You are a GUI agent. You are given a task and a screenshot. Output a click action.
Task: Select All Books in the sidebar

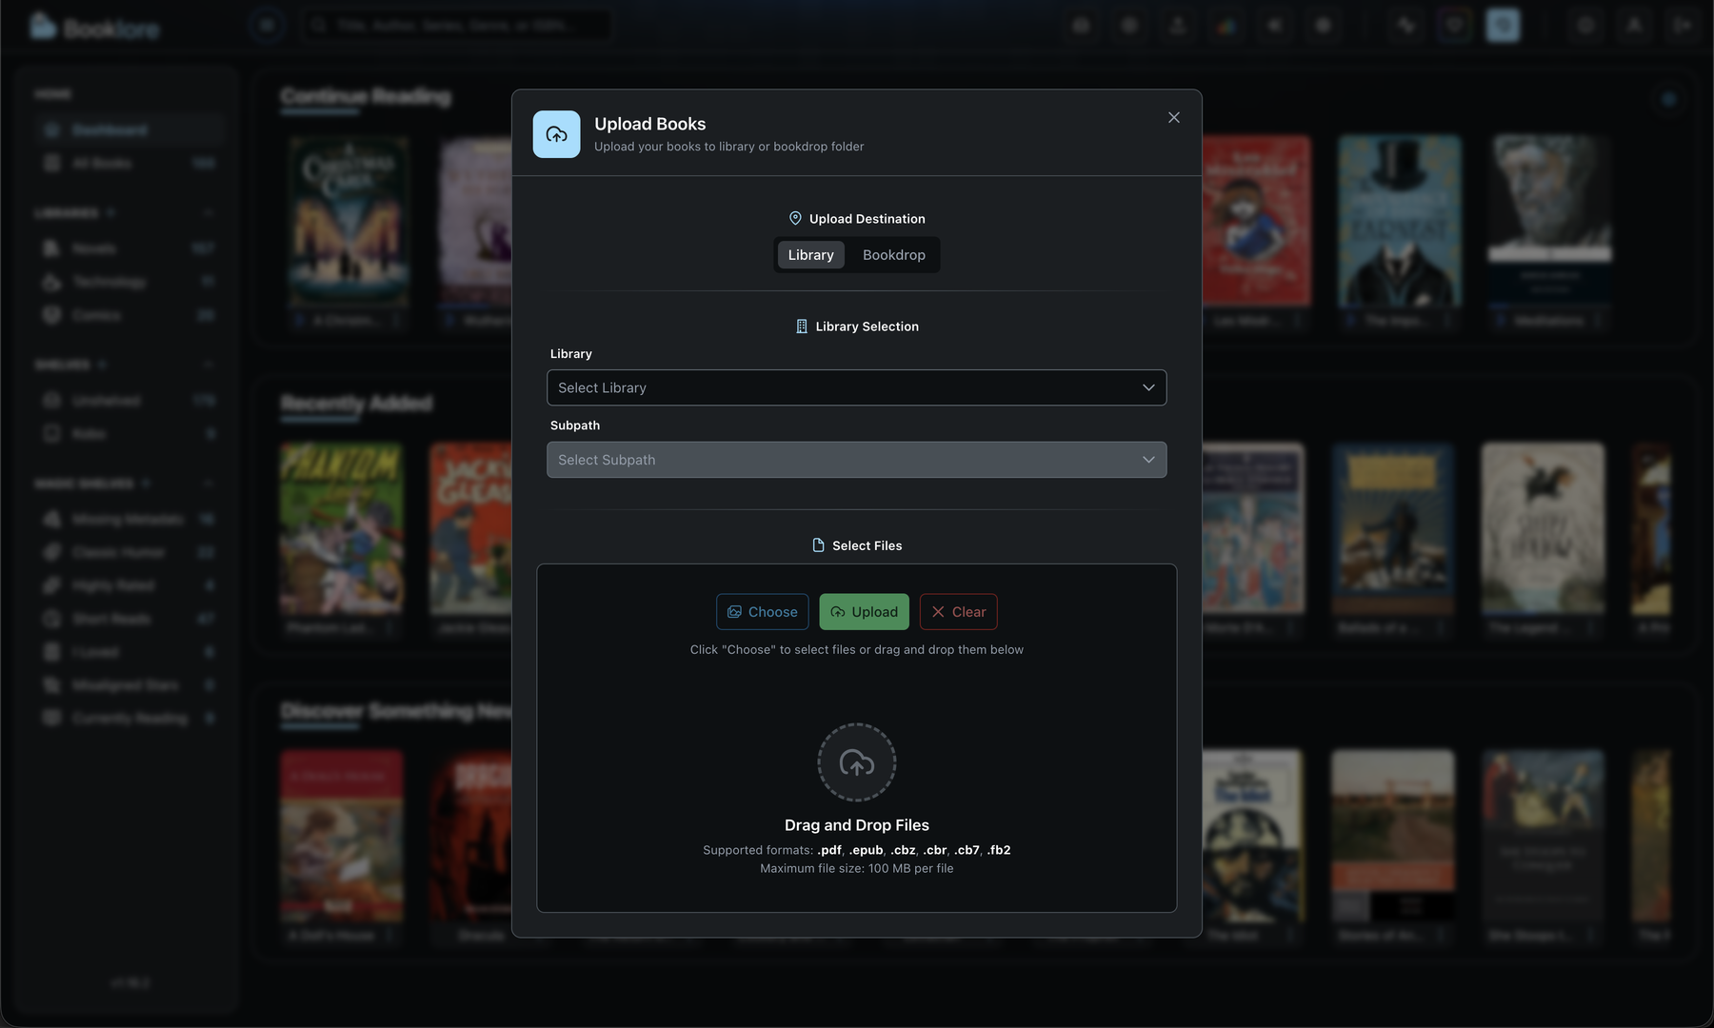pyautogui.click(x=100, y=162)
